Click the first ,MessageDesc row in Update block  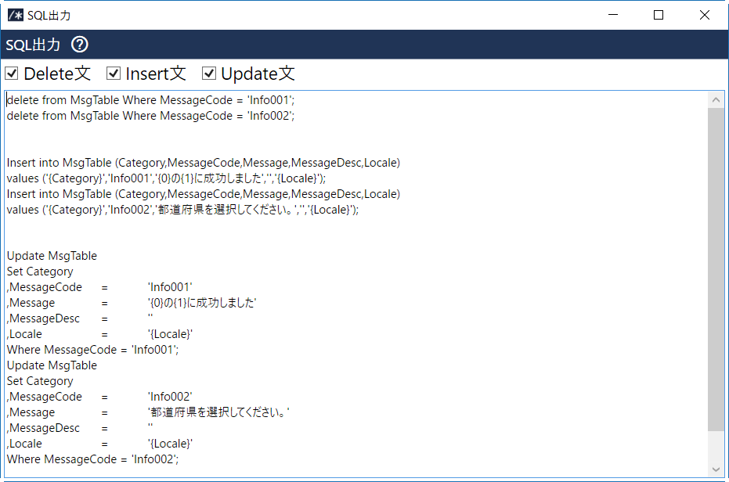click(44, 318)
